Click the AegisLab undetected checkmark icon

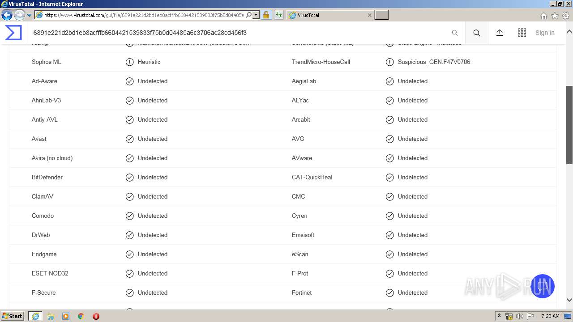tap(389, 81)
